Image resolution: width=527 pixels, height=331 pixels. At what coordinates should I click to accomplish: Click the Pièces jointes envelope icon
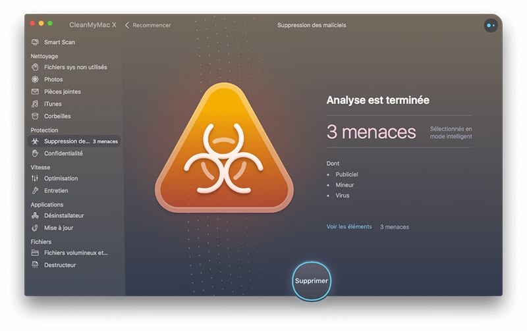(x=35, y=91)
